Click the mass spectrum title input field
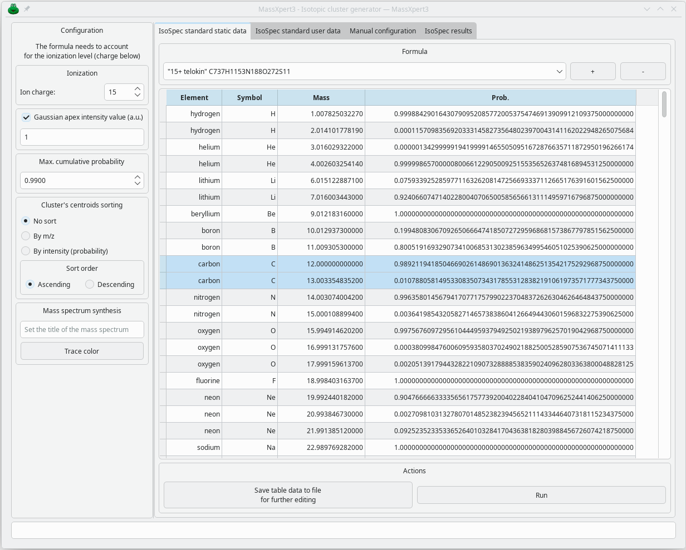Screen dimensions: 686x550 (82, 329)
